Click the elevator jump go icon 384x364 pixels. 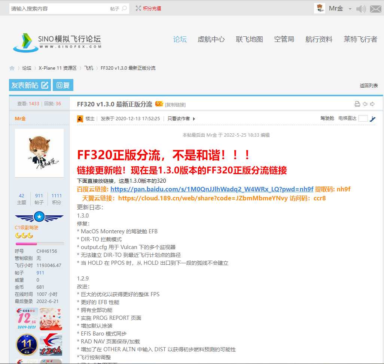tap(372, 119)
